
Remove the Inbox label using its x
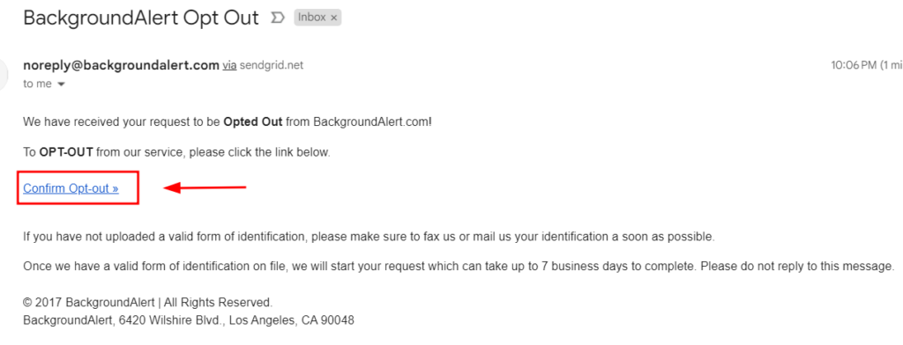333,18
